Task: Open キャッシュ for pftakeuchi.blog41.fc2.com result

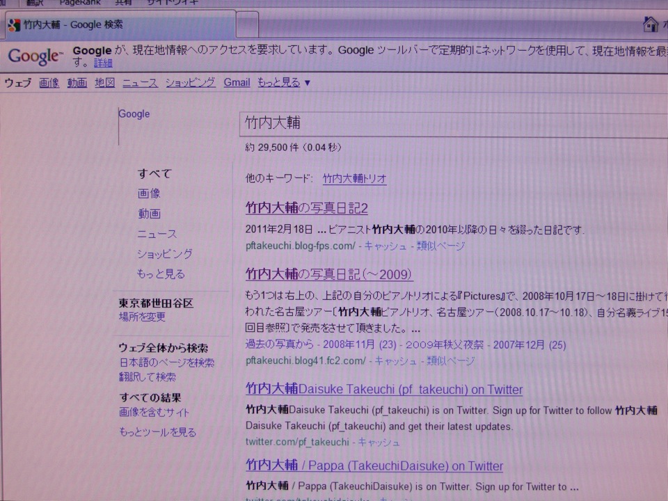Action: [395, 361]
